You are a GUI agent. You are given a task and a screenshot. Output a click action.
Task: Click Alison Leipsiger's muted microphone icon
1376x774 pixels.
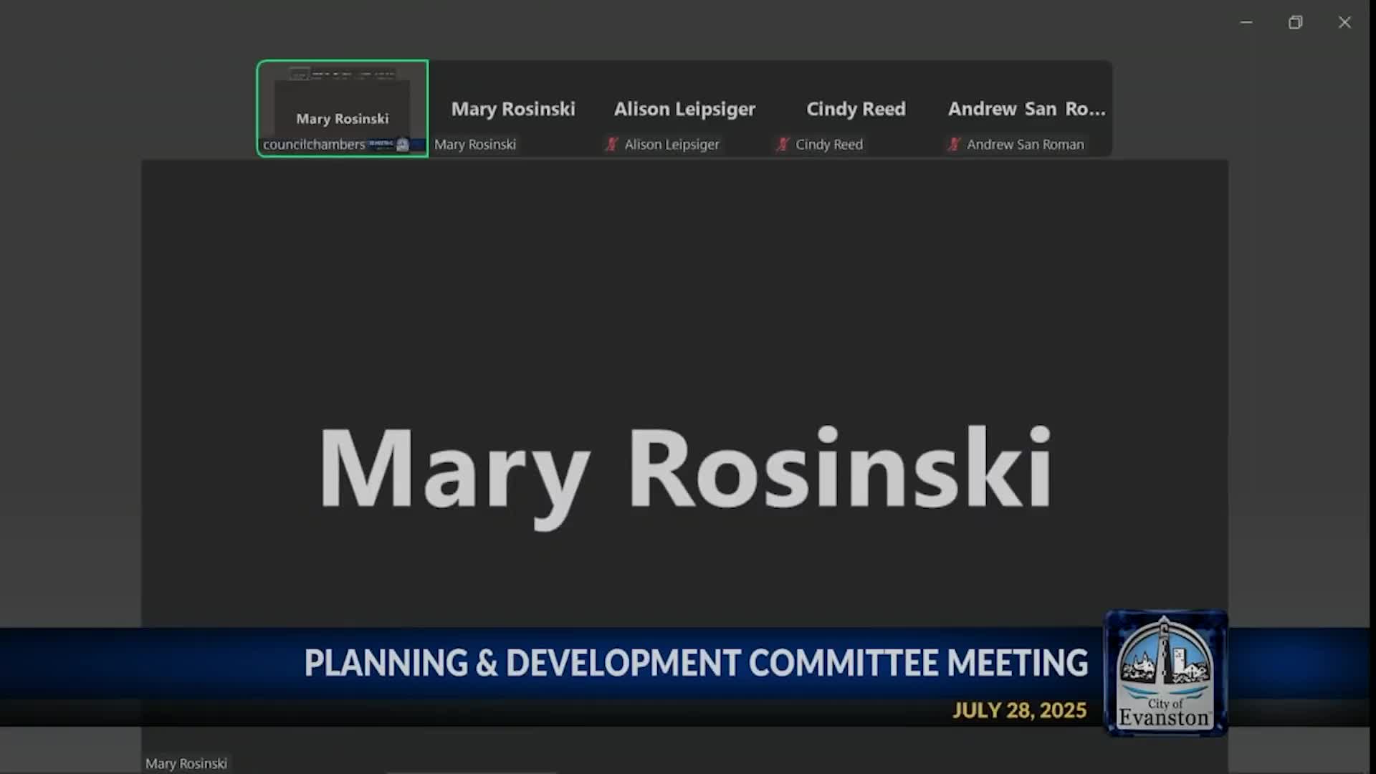click(x=611, y=144)
